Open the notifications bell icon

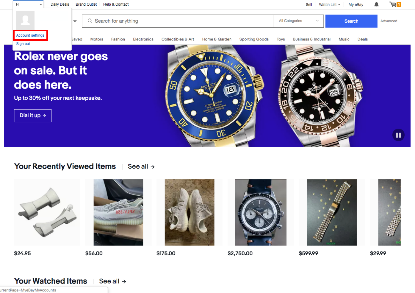click(376, 4)
